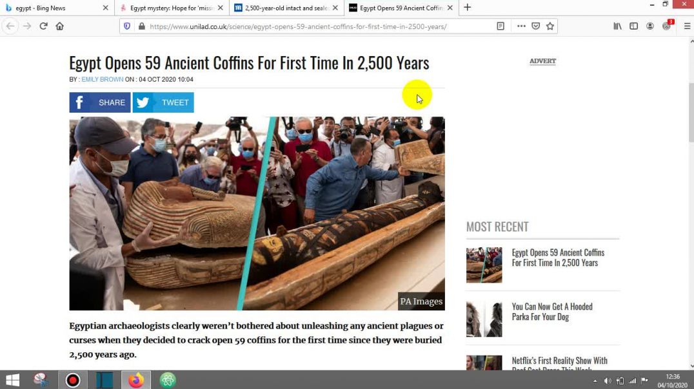Open the volume speaker tray icon
This screenshot has width=694, height=389.
pos(608,381)
